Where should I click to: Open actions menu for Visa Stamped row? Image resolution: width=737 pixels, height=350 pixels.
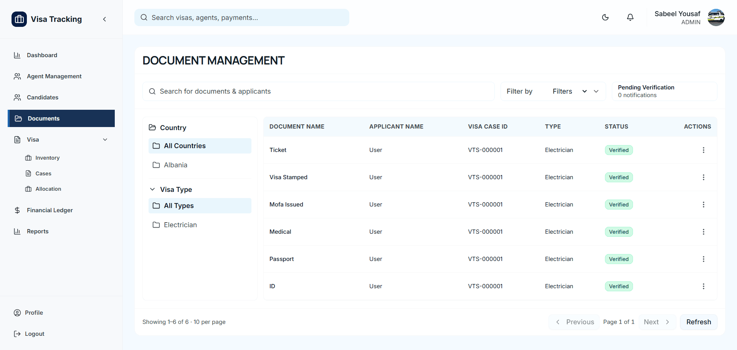point(704,177)
